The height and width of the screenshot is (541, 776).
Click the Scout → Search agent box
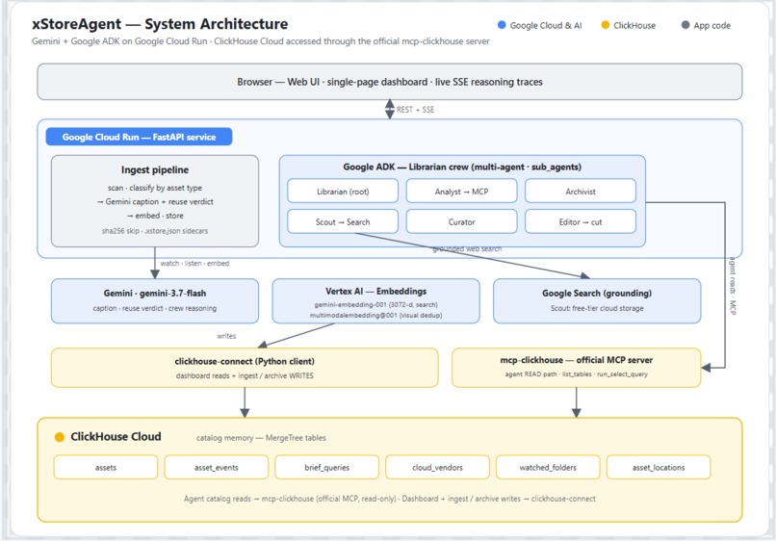point(343,221)
